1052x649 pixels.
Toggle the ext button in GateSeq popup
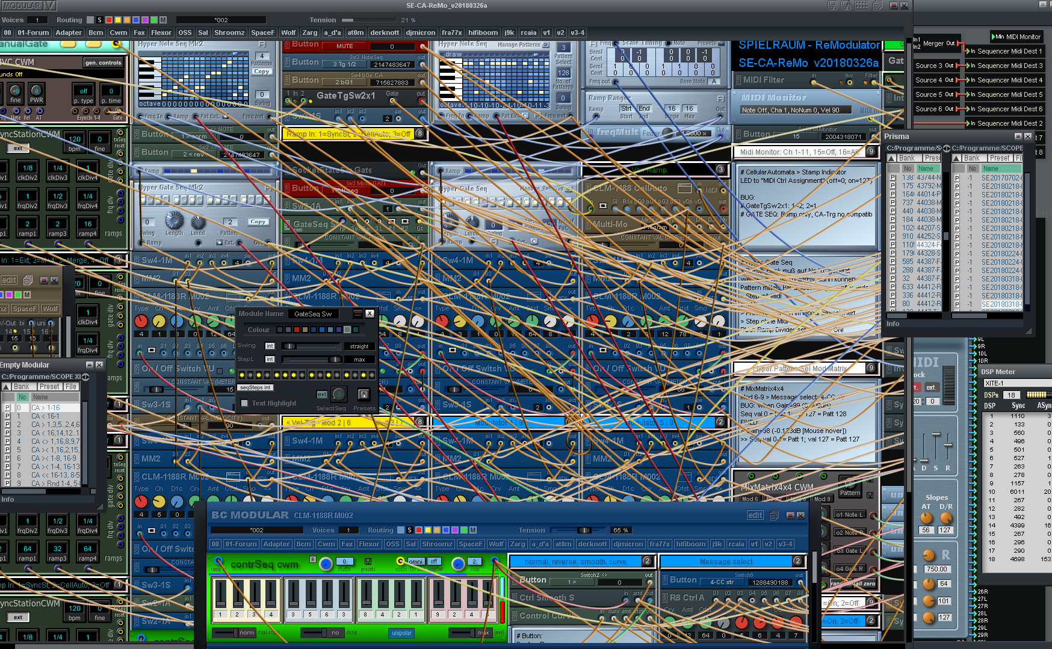point(322,395)
